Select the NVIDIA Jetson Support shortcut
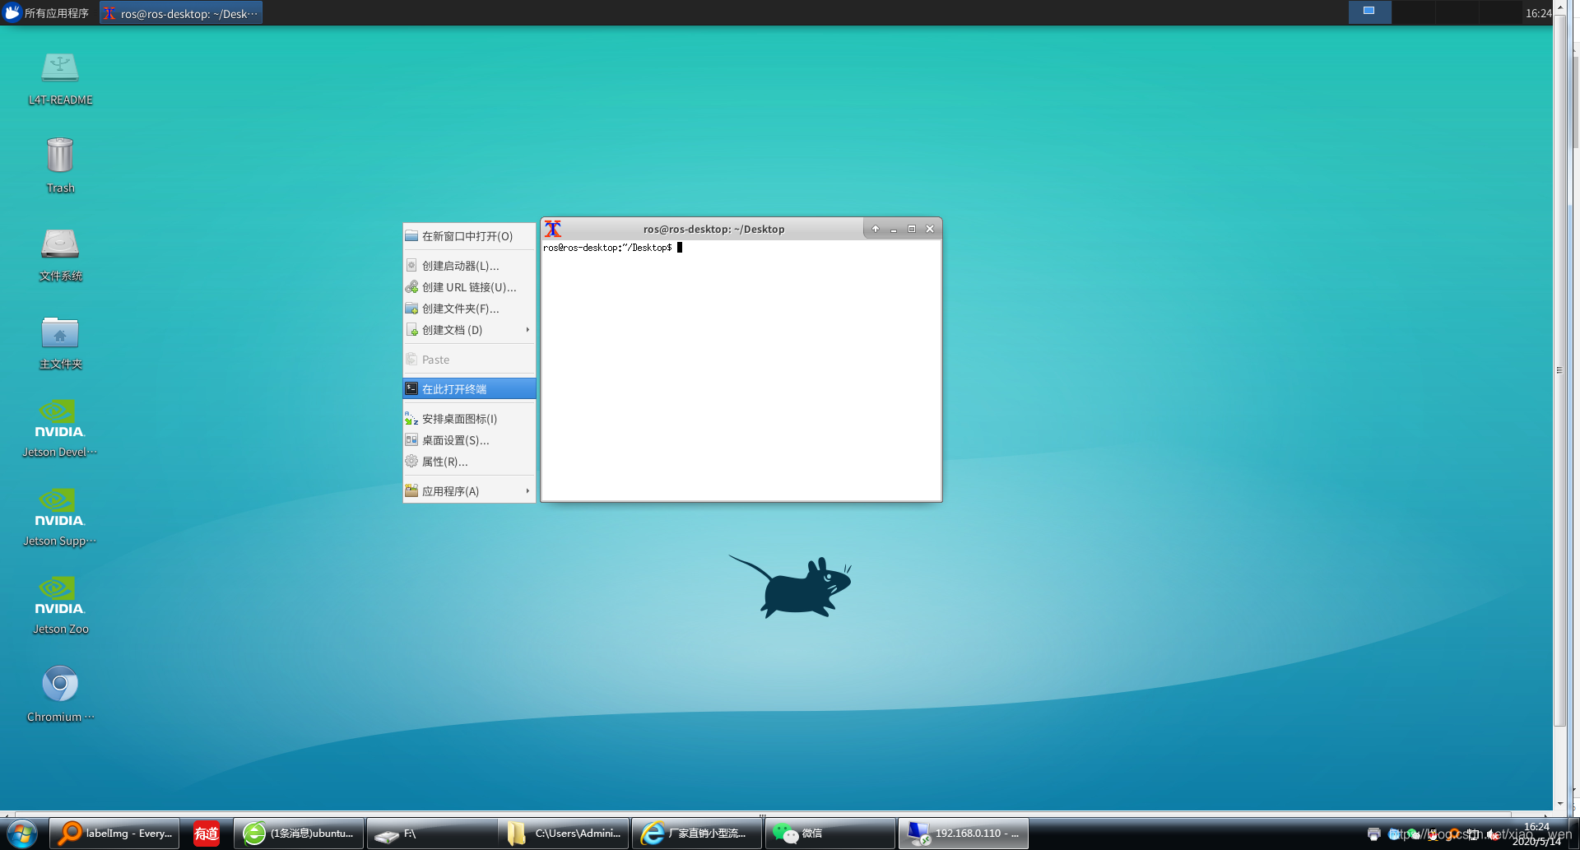The image size is (1580, 850). tap(59, 518)
